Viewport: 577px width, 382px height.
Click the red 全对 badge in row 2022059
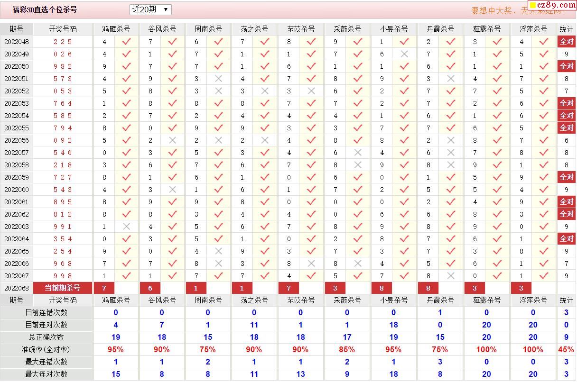tap(567, 177)
